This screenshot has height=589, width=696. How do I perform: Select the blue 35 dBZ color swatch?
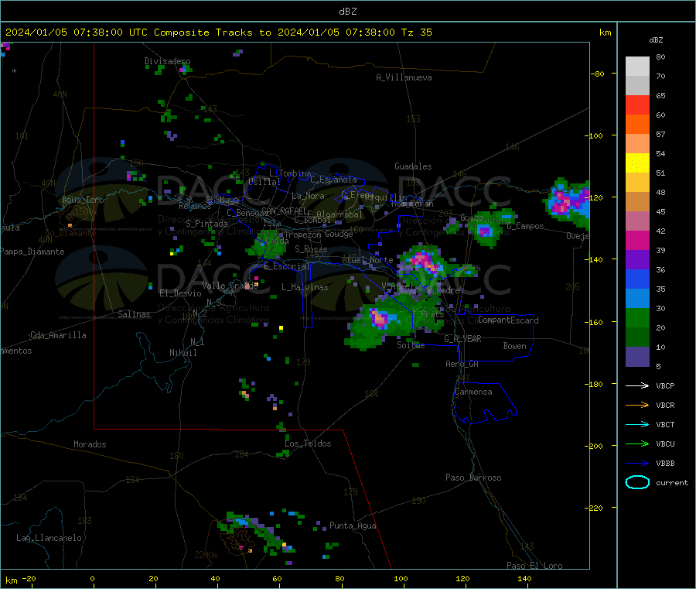pyautogui.click(x=637, y=279)
